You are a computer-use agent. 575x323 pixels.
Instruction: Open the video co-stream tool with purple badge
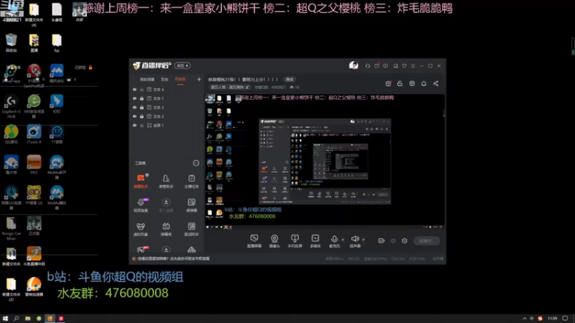(141, 205)
